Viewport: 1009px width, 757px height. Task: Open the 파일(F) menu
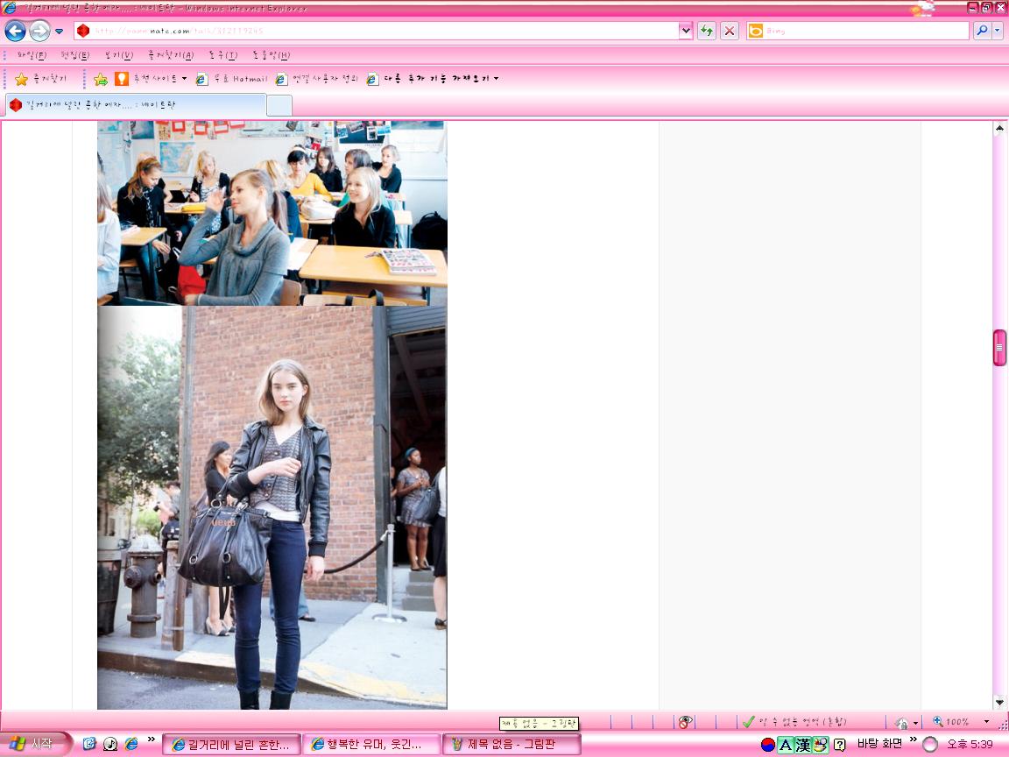(32, 55)
